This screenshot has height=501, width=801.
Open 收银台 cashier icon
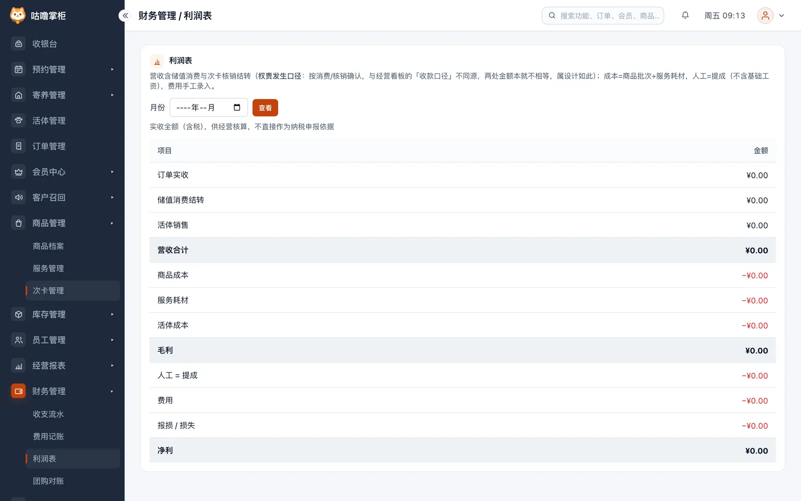pyautogui.click(x=18, y=44)
